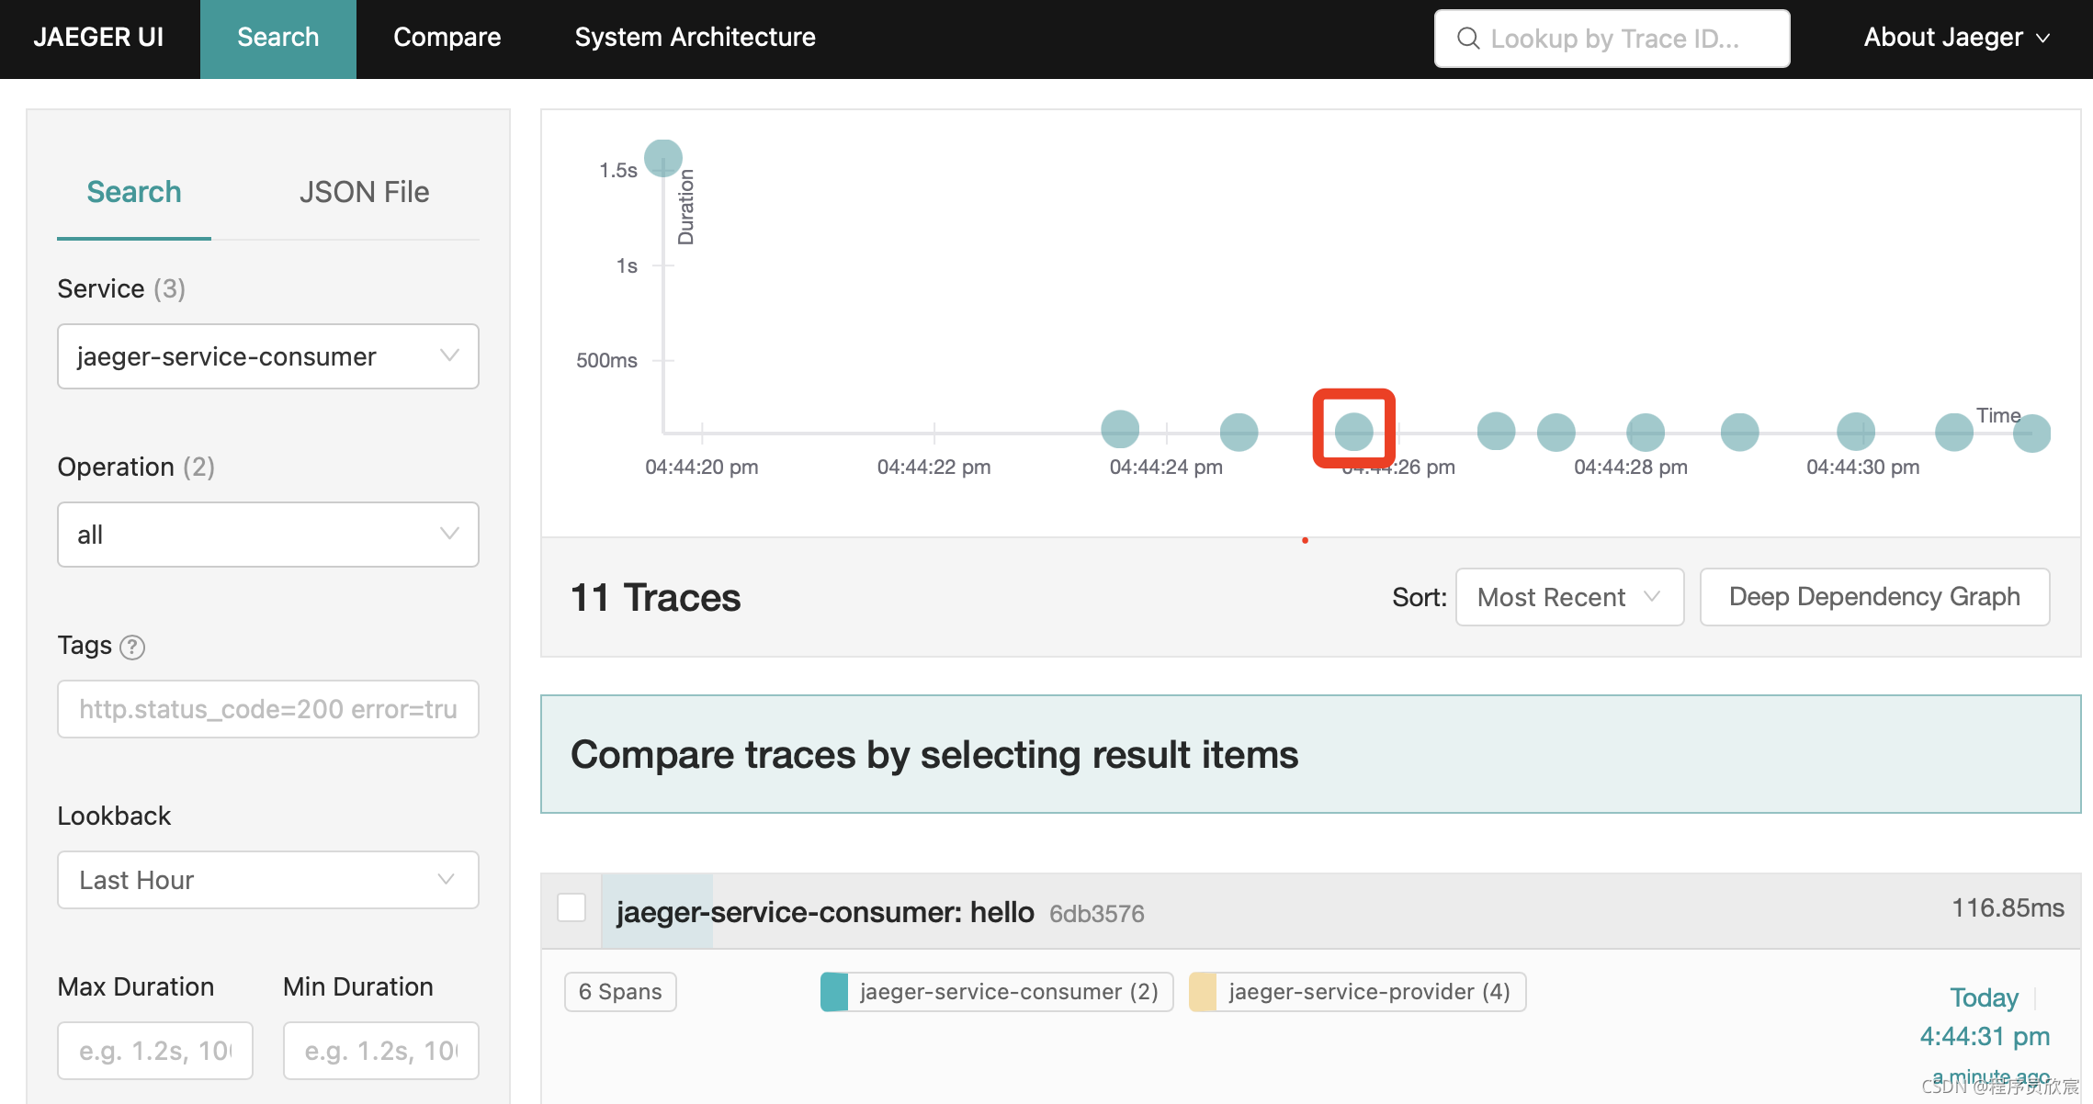Screen dimensions: 2093x1104
Task: Select the checkbox for trace 6db3576
Action: [x=571, y=907]
